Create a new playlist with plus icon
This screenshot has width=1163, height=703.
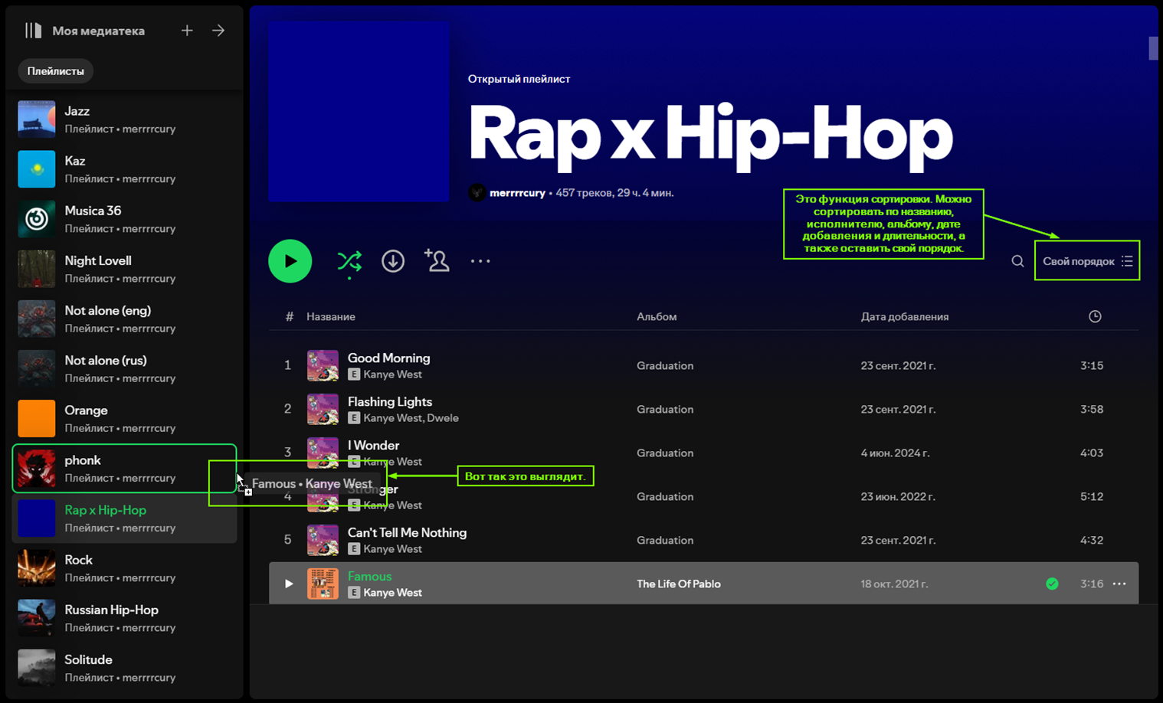click(187, 31)
